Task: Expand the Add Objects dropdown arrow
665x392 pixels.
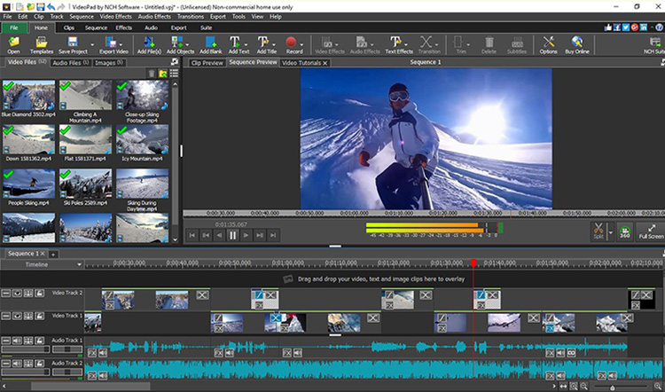Action: coord(186,44)
